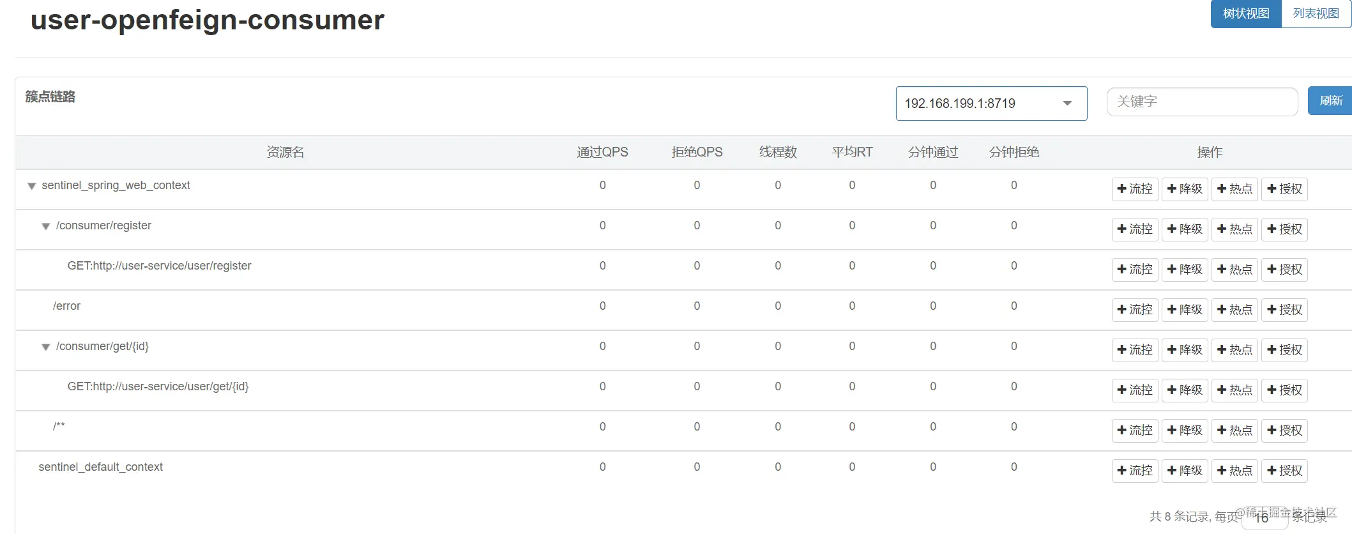The width and height of the screenshot is (1352, 534).
Task: Click the 刷新 refresh button
Action: click(x=1330, y=101)
